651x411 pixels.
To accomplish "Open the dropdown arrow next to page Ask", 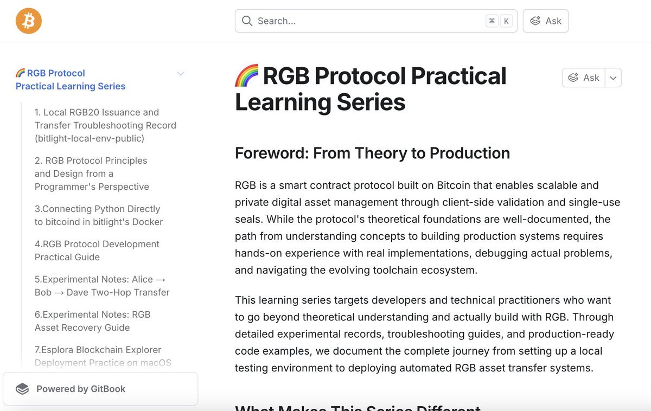I will tap(613, 78).
